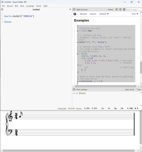Screen dimensions: 142x152
Task: Click the score window vertical scrollbar
Action: tap(141, 127)
